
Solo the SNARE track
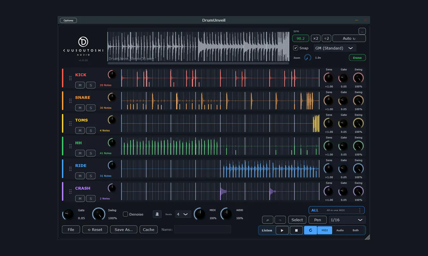coord(91,108)
